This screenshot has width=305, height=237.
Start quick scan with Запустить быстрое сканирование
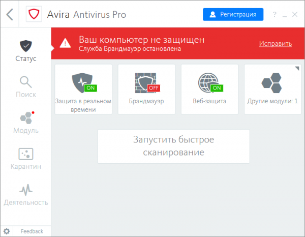point(173,146)
